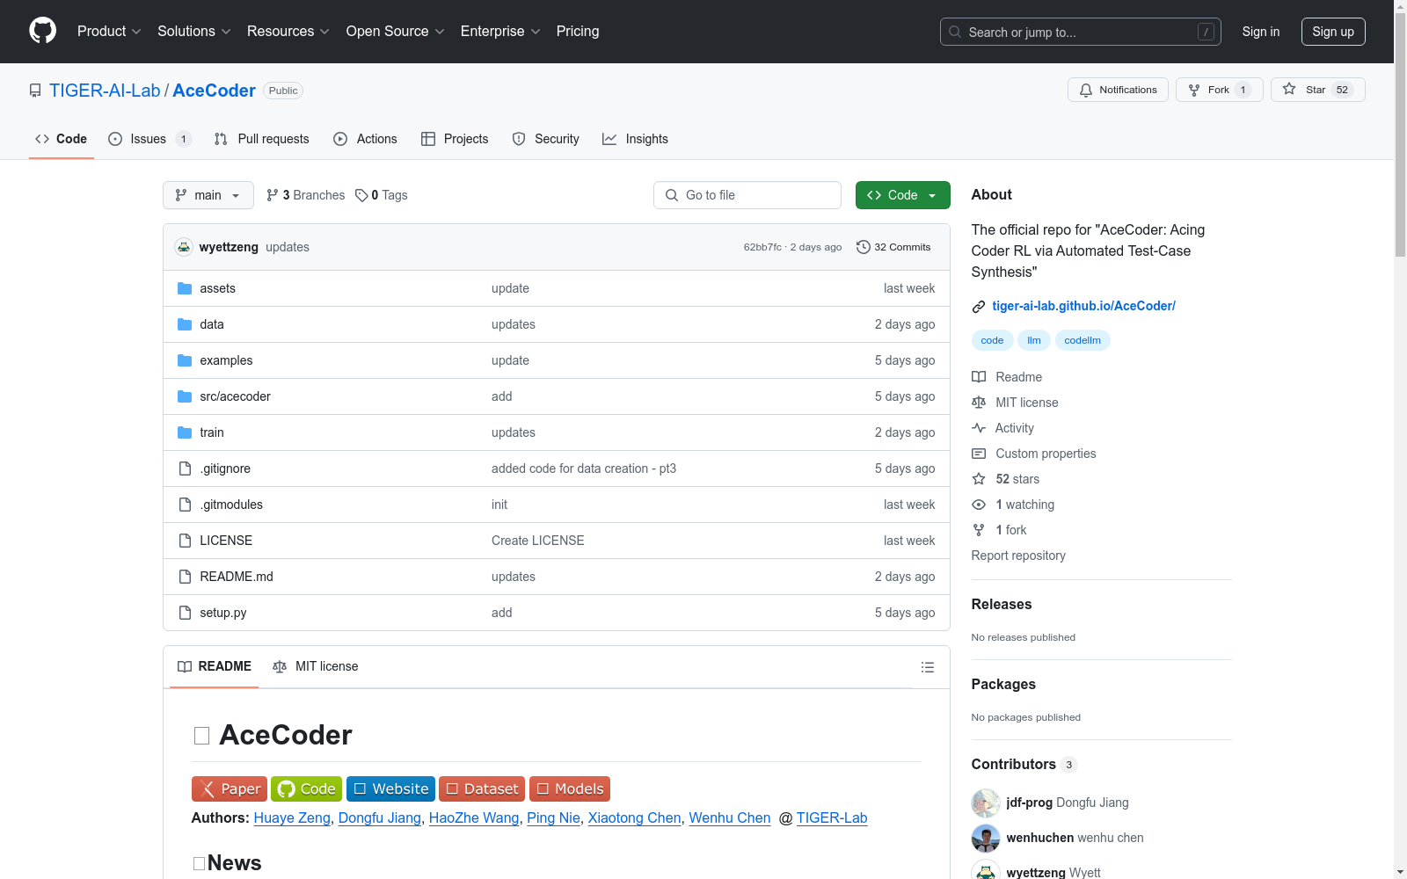Open the README.md file
The width and height of the screenshot is (1407, 879).
tap(237, 577)
